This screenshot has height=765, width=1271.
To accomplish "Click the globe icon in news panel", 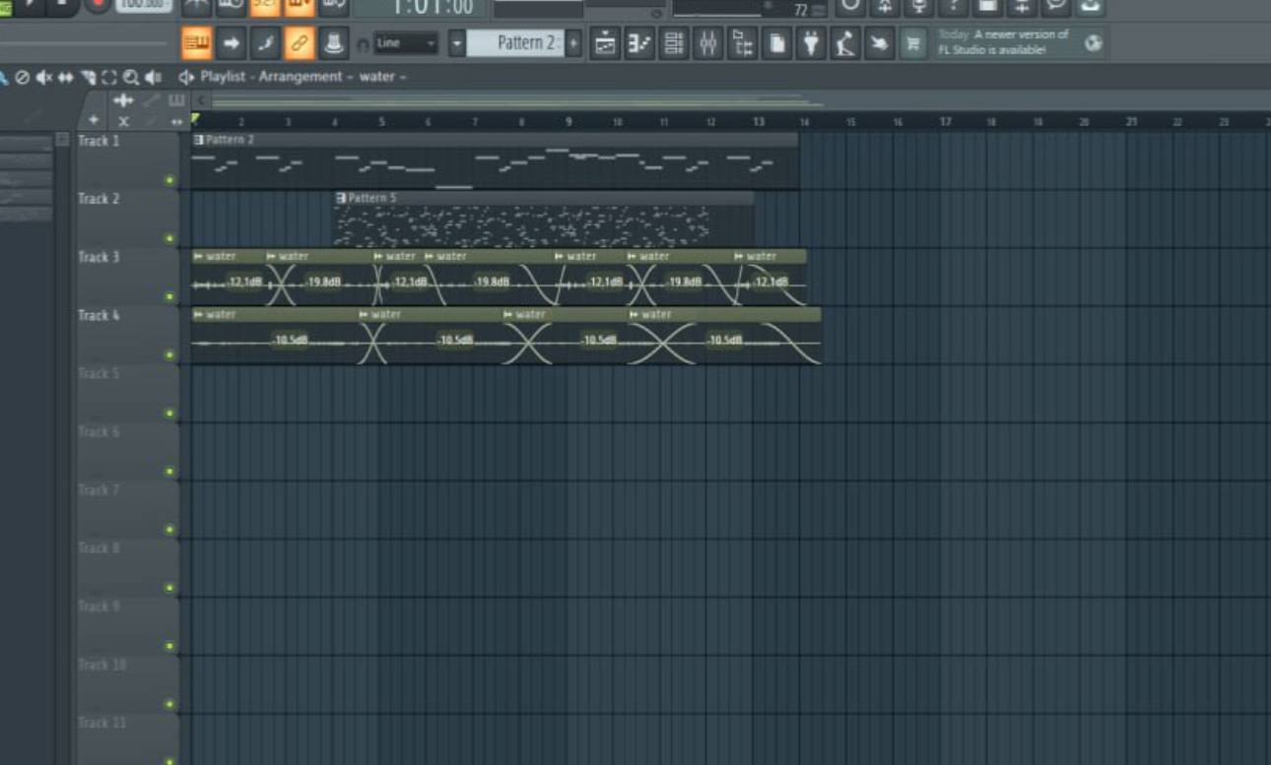I will 1092,43.
